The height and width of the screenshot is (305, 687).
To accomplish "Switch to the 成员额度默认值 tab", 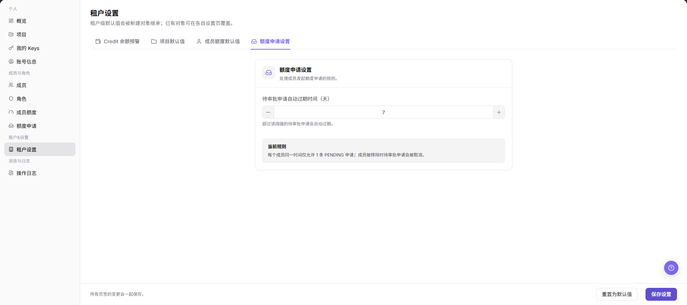I will (218, 41).
